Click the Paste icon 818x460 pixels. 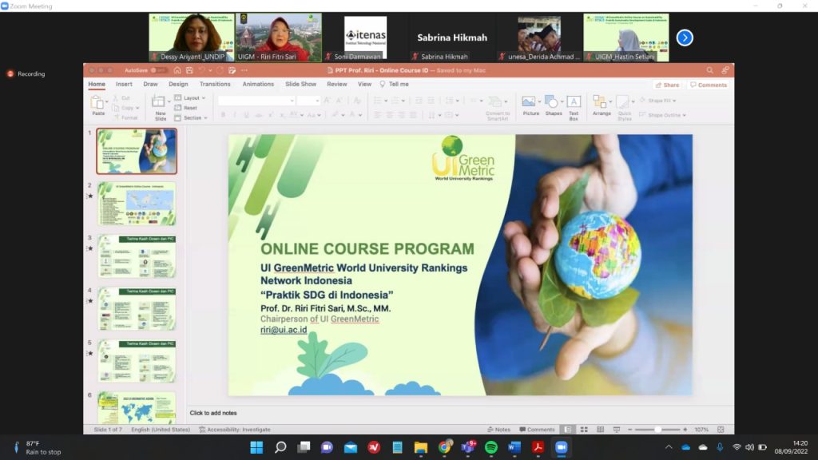[x=98, y=104]
